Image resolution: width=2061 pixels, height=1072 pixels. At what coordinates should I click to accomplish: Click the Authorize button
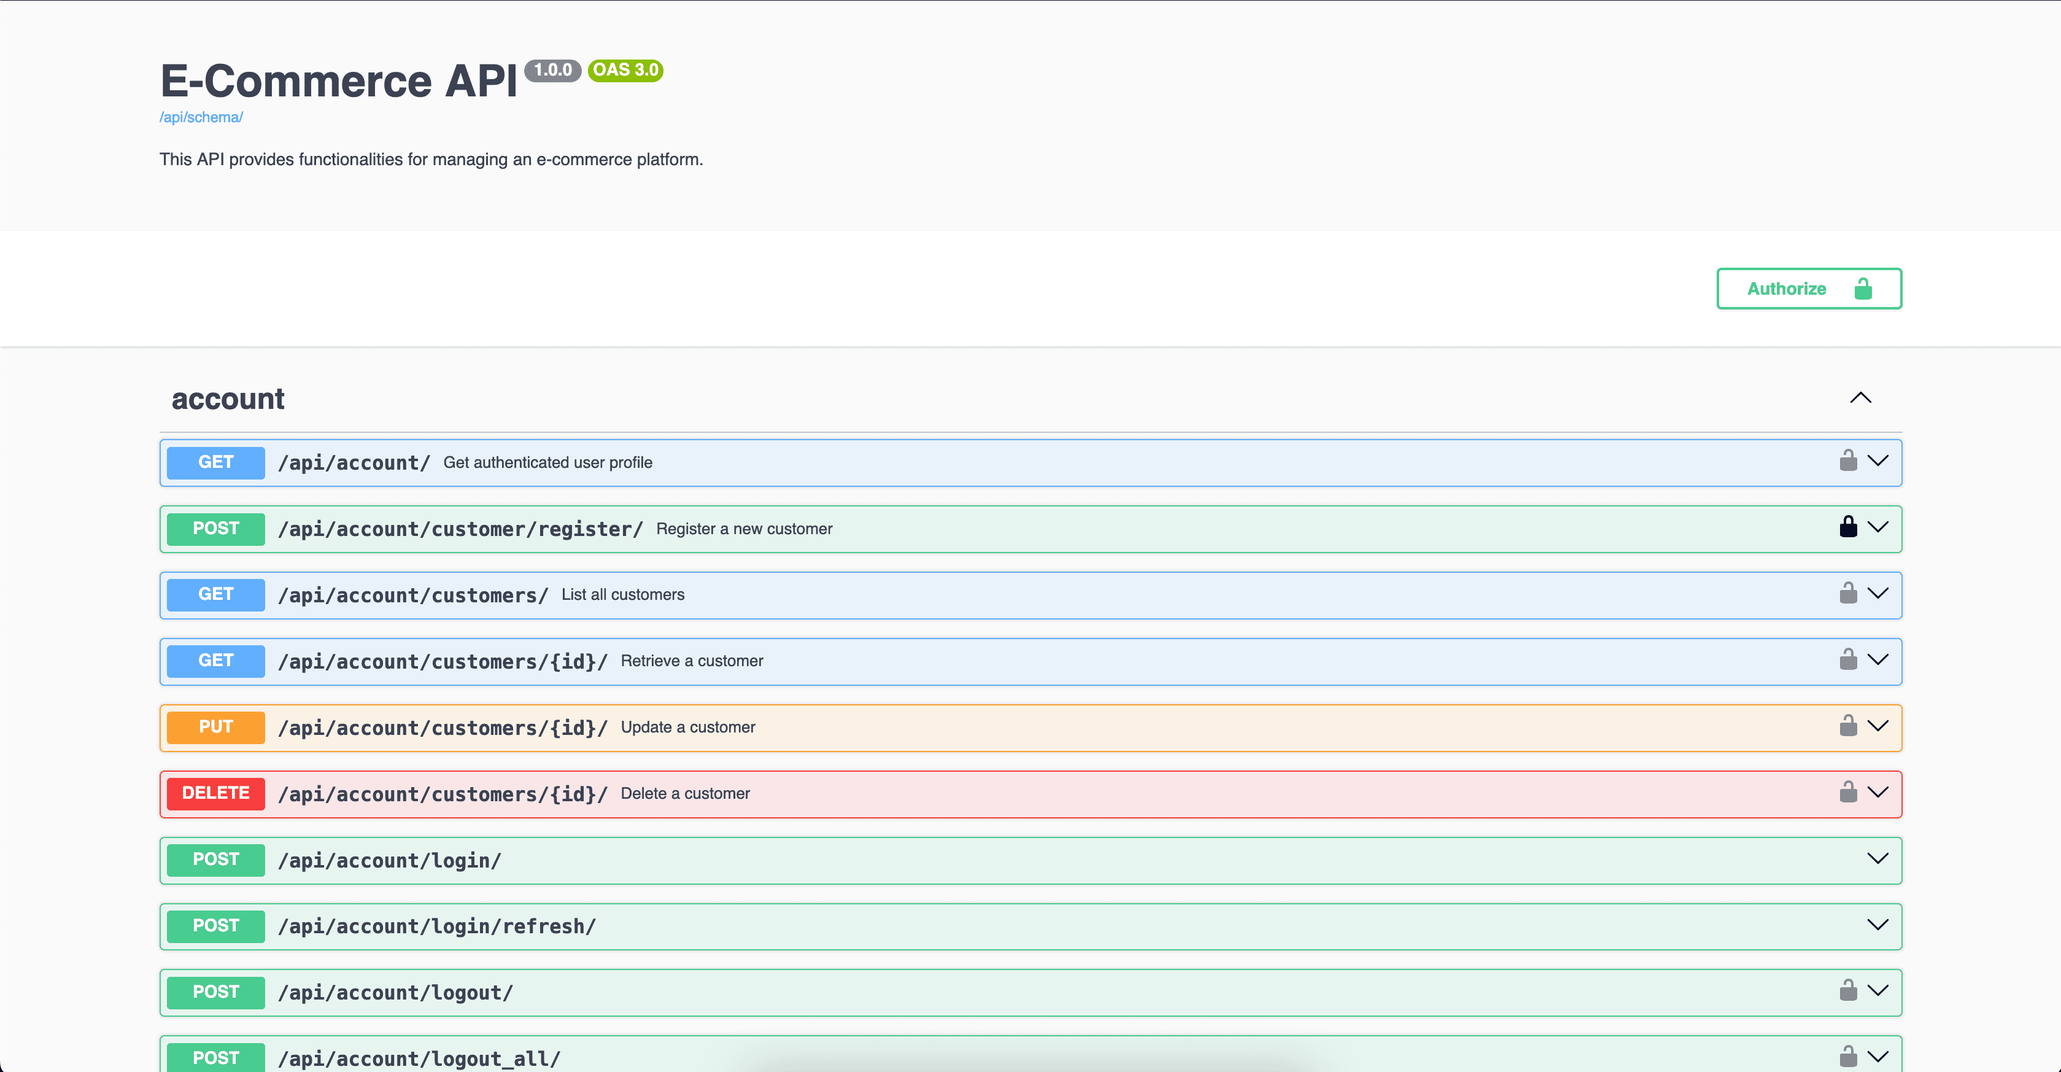pos(1808,288)
